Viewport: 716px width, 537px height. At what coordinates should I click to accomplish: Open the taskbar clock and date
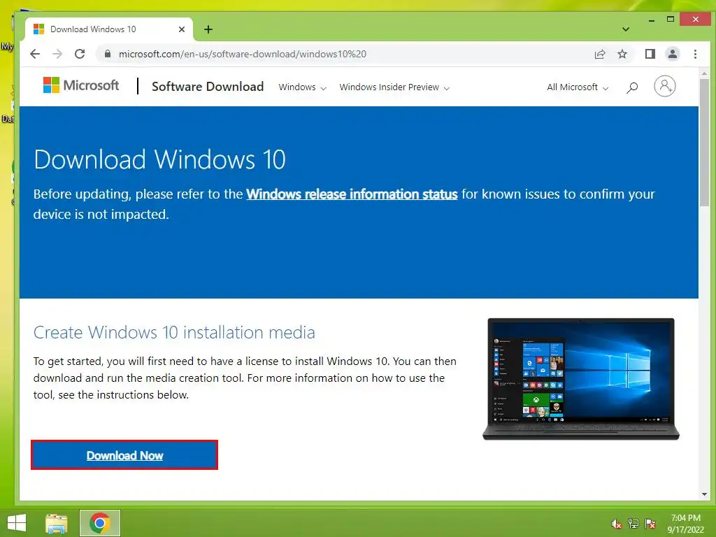point(685,524)
